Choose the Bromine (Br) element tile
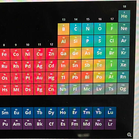The image size is (139, 139). (x=111, y=53)
